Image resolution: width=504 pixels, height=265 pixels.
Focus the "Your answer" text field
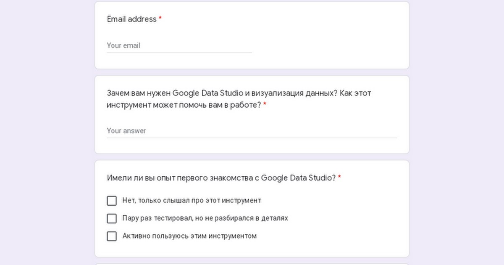coord(252,131)
